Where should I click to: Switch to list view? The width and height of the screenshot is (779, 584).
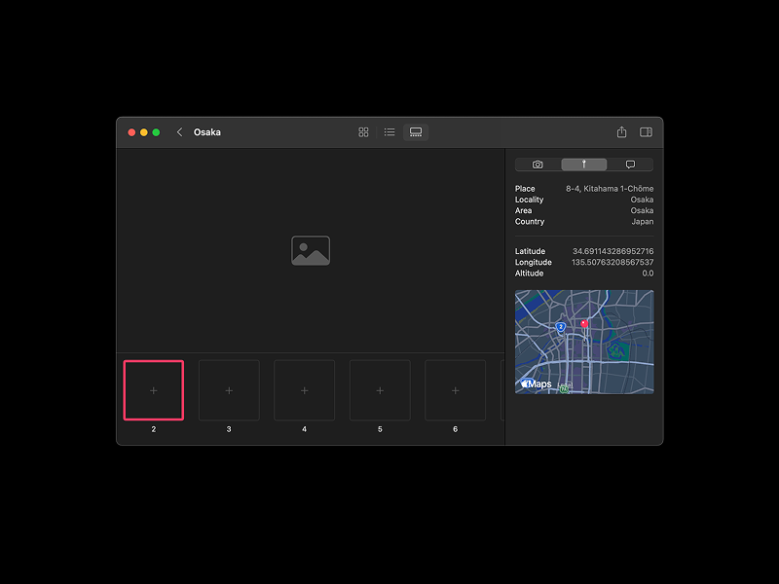click(389, 132)
